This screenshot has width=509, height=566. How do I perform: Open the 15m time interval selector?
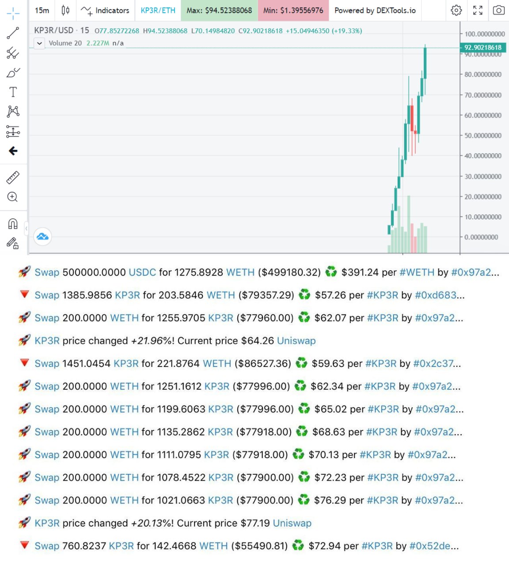click(x=42, y=10)
